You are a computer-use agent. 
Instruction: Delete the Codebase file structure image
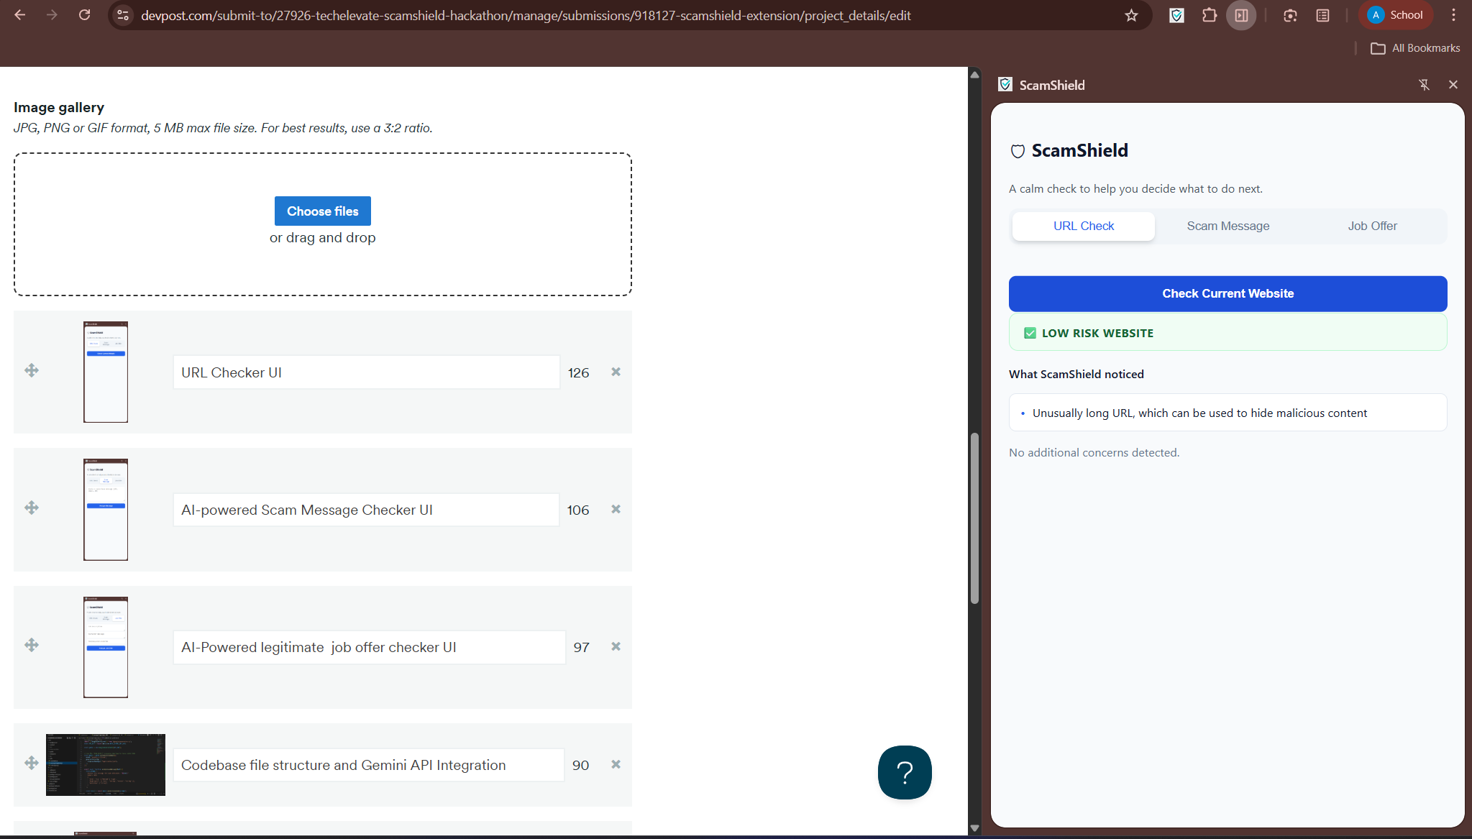click(616, 764)
